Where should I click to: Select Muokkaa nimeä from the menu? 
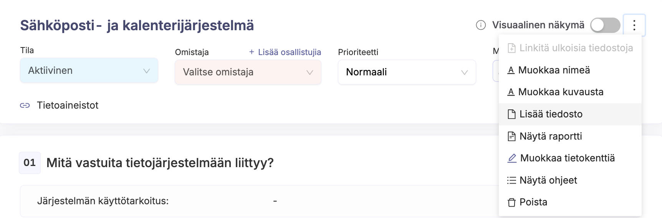click(554, 70)
